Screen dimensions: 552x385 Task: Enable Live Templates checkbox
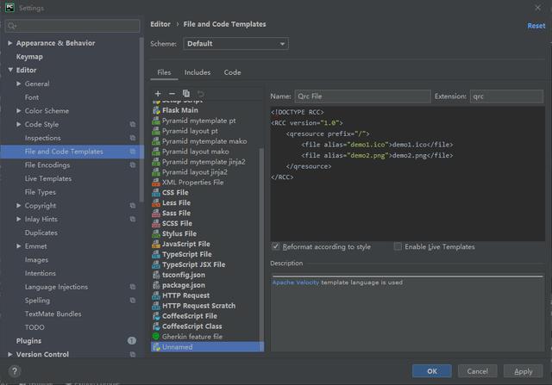click(398, 247)
